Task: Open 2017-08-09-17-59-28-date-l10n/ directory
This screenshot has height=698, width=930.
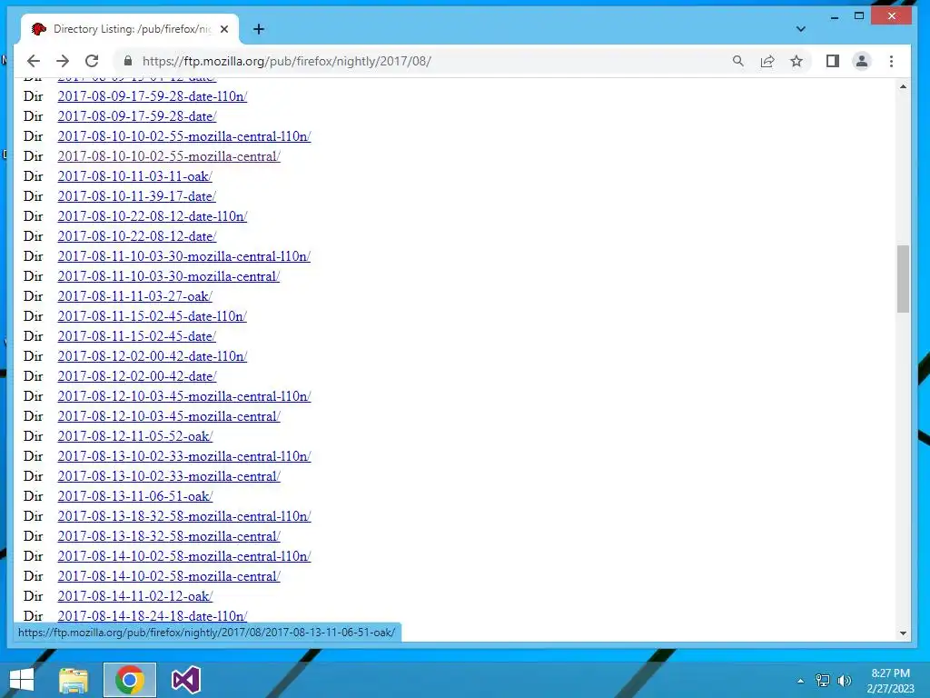Action: (x=153, y=96)
